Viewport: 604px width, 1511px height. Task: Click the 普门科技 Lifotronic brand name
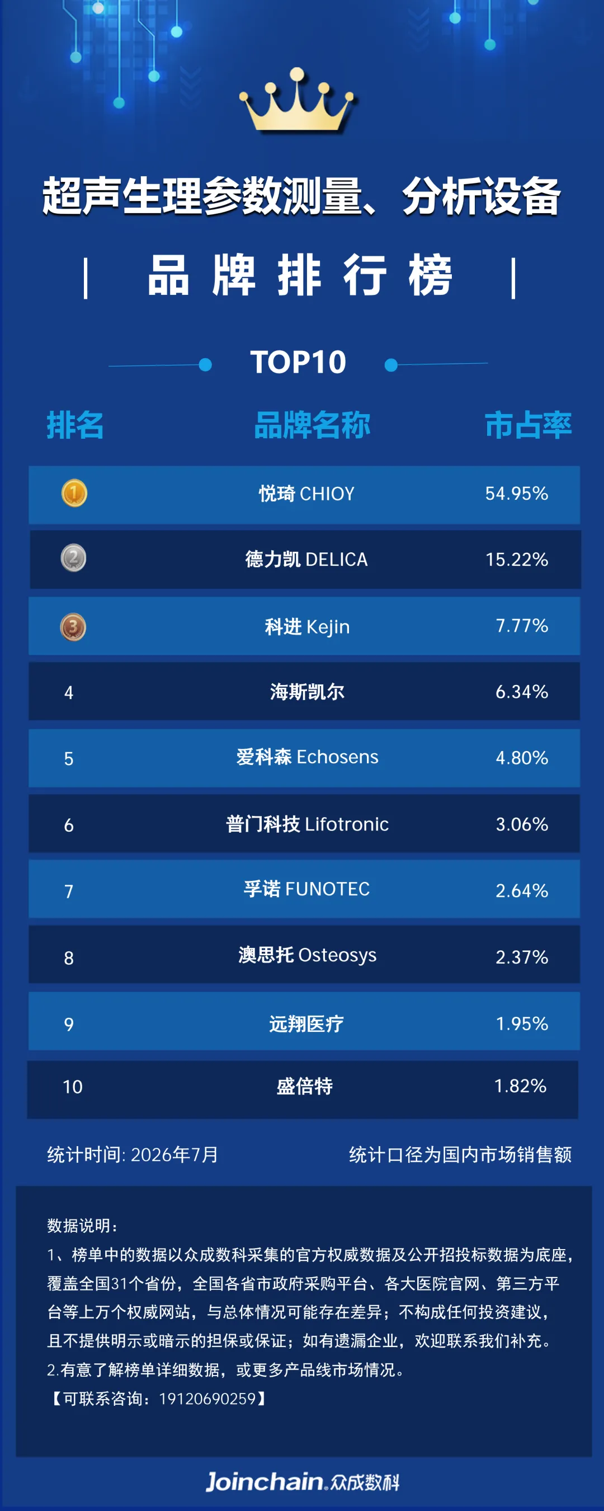(x=307, y=824)
